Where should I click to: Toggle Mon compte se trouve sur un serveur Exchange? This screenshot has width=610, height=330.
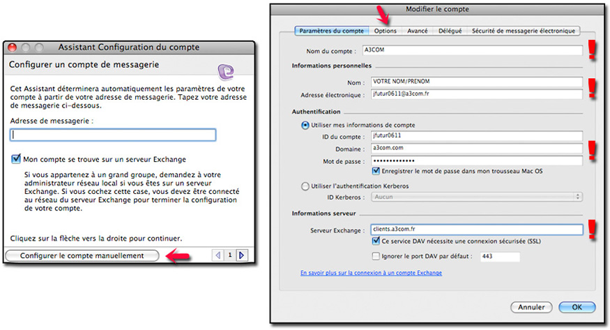(16, 159)
